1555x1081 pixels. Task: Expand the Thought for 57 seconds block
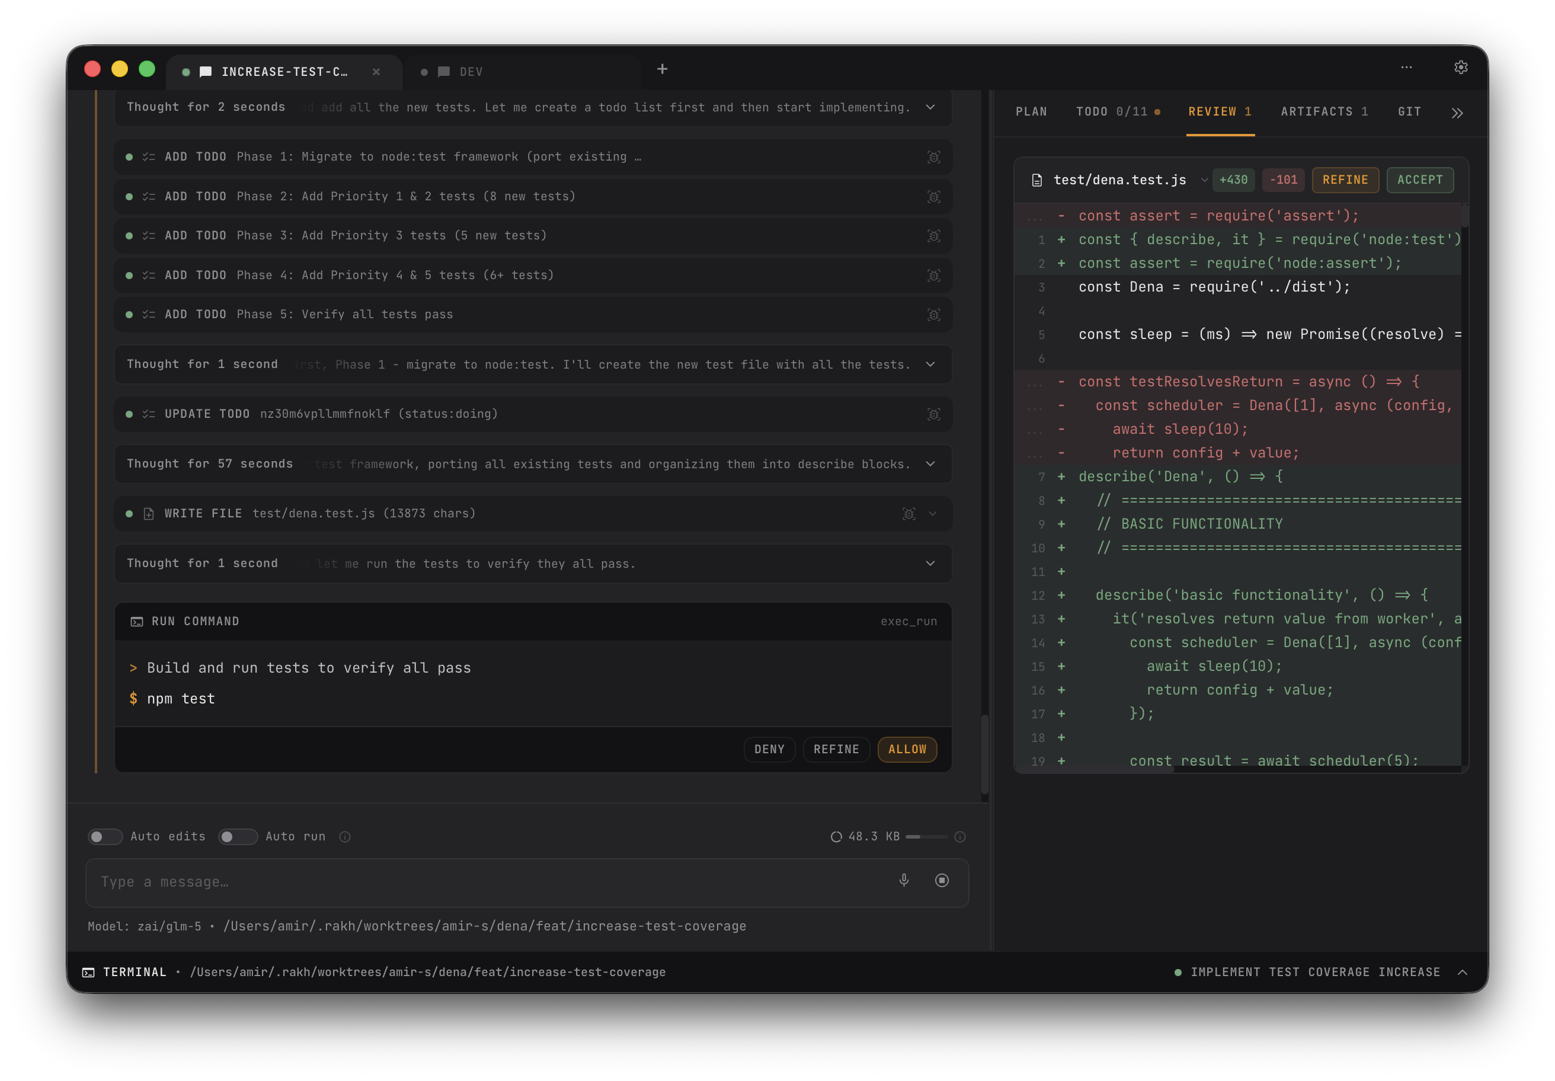(930, 464)
